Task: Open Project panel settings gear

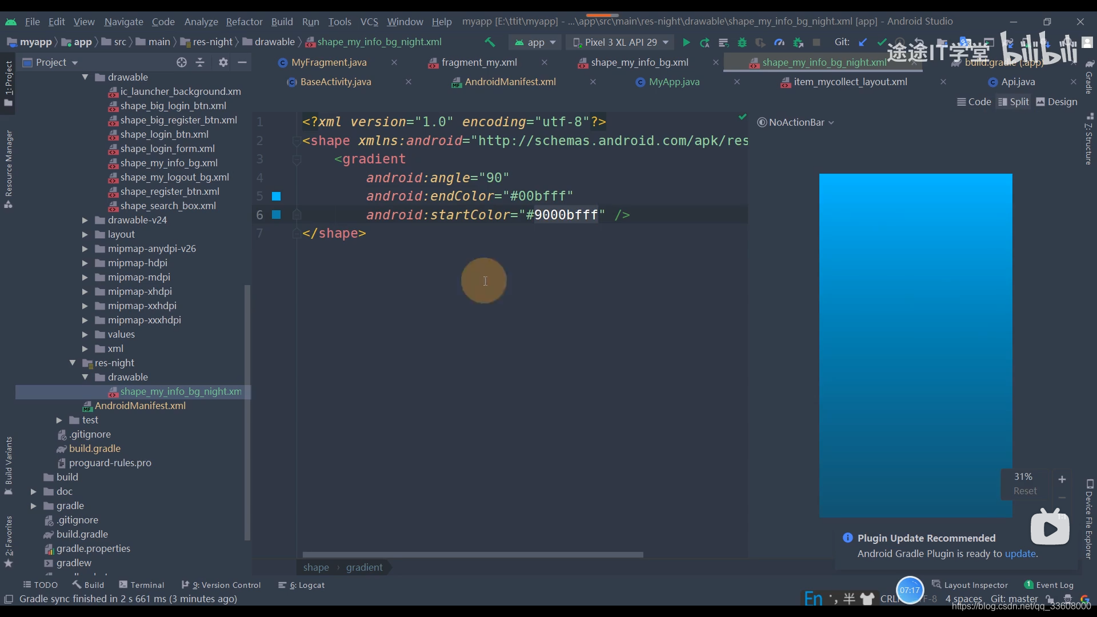Action: pos(223,62)
